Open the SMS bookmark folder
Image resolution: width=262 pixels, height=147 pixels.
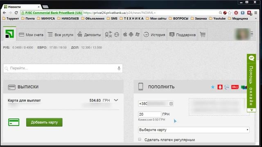pos(112,18)
